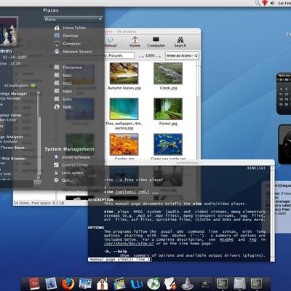The width and height of the screenshot is (291, 291).
Task: Click Search binoculars in File Browser toolbar
Action: tap(180, 42)
